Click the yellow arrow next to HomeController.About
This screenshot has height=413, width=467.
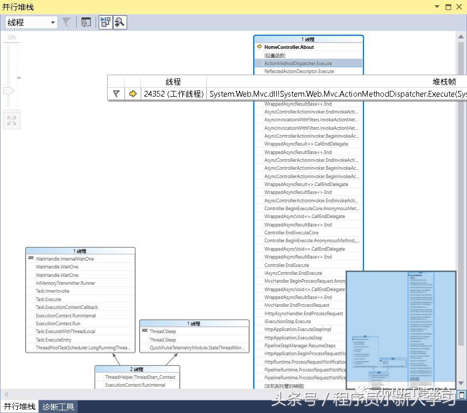click(259, 46)
